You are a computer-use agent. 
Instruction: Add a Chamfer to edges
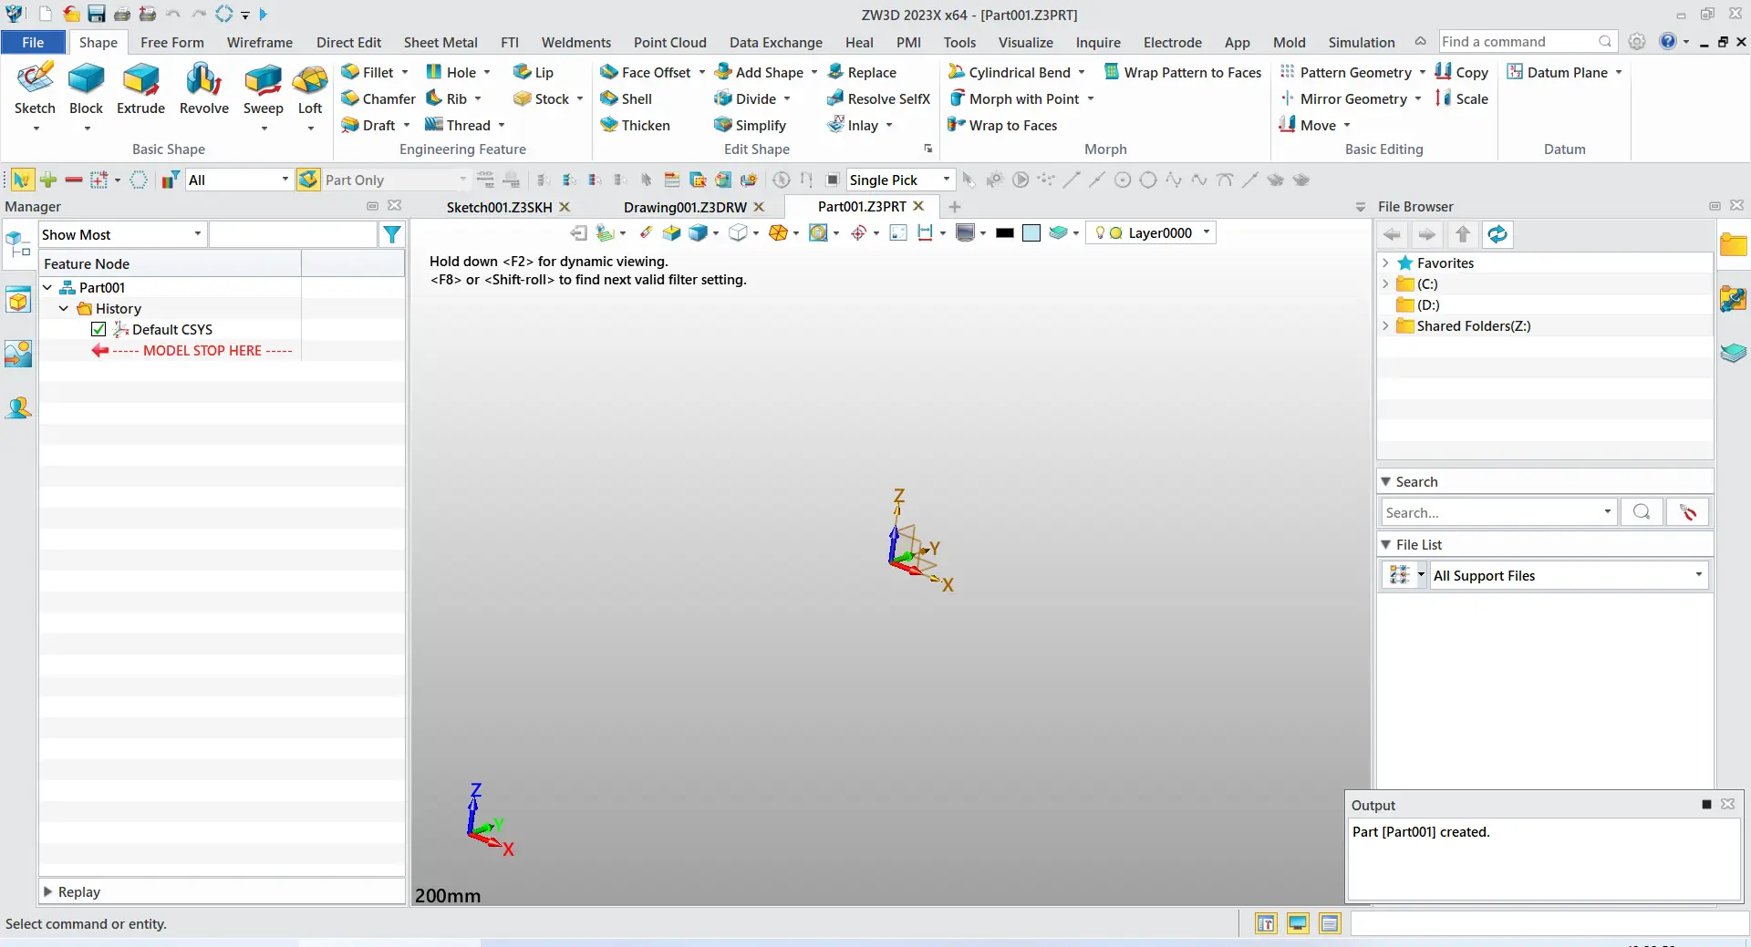pyautogui.click(x=378, y=98)
